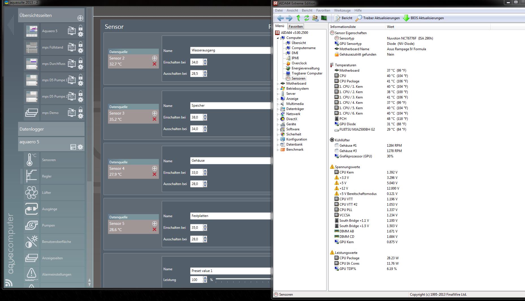
Task: Click the green refresh icon in AIDA64 toolbar
Action: click(306, 18)
